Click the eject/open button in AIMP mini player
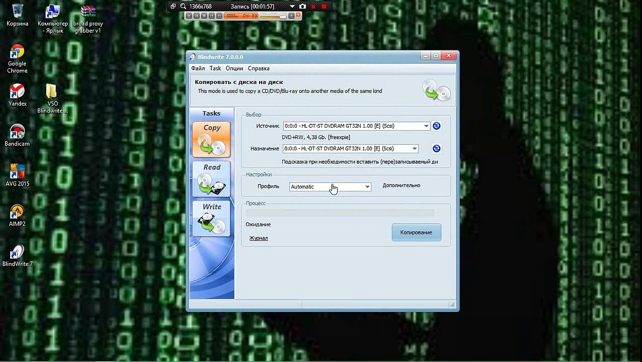642x362 pixels. 291,16
